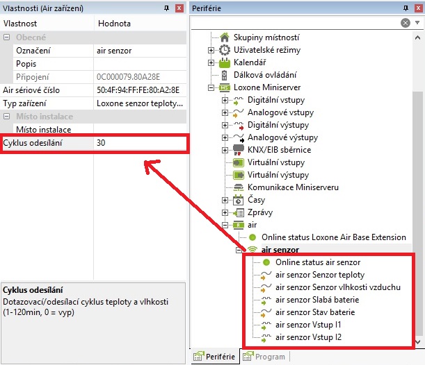The height and width of the screenshot is (365, 425).
Task: Pin the Vlastnosti panel using pin icon
Action: pos(166,7)
